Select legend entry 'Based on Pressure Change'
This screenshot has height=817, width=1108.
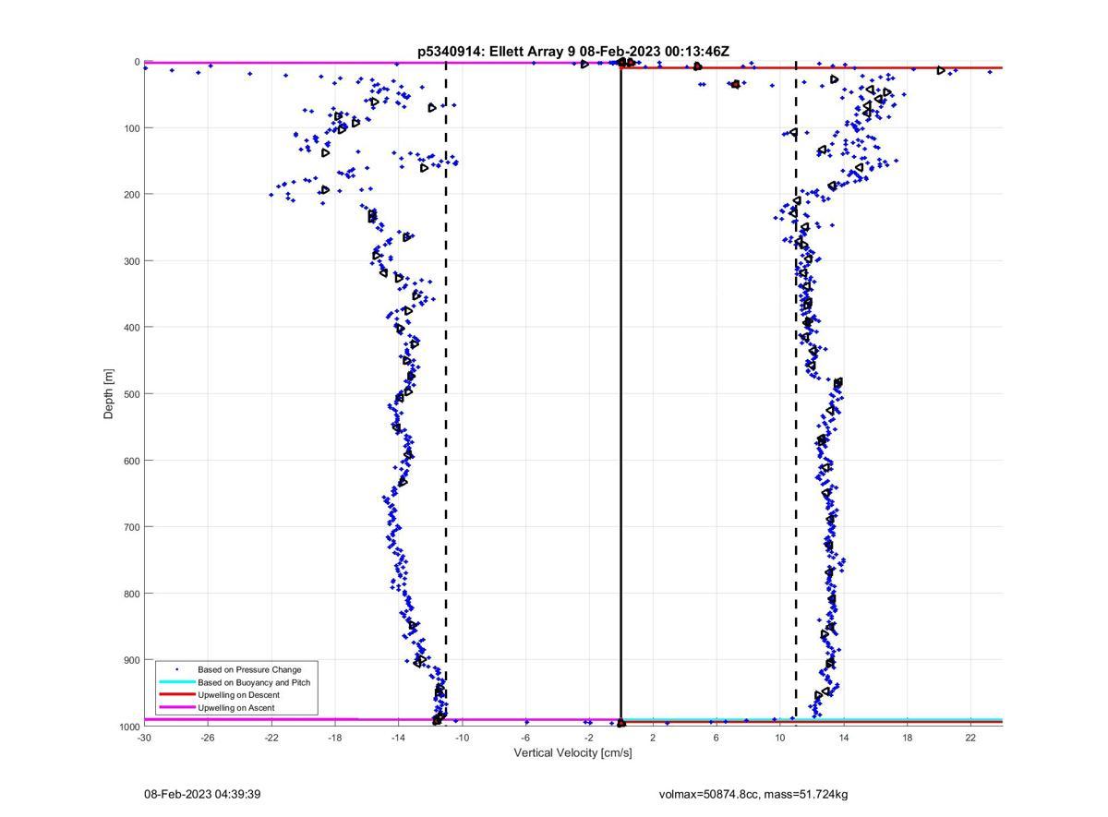click(x=249, y=669)
